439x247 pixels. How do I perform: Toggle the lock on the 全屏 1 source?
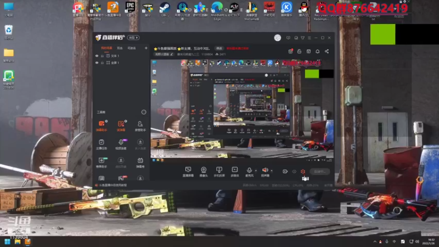point(103,63)
